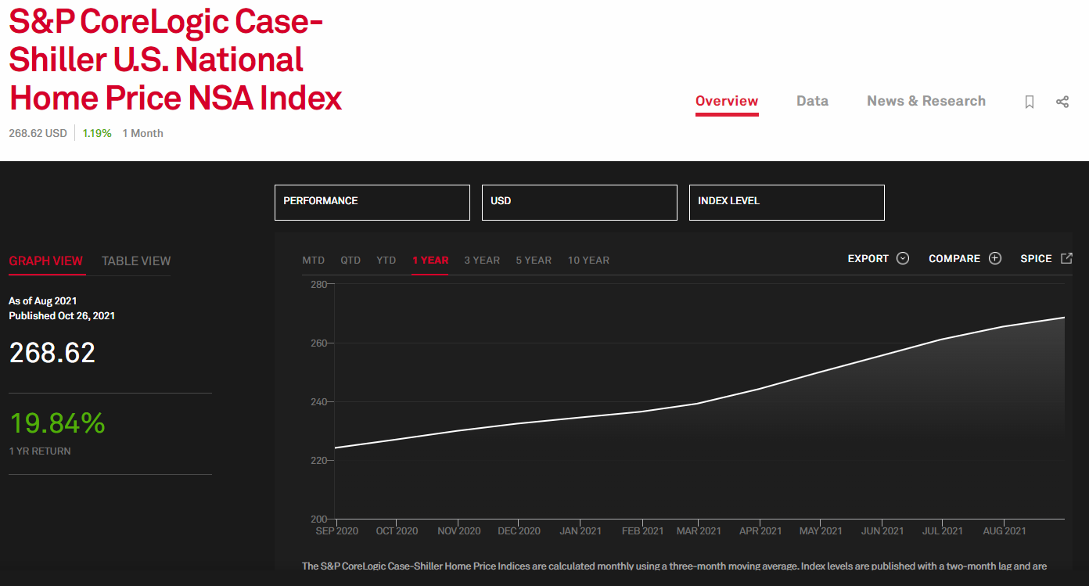
Task: Select the 5 Year time range
Action: click(534, 261)
